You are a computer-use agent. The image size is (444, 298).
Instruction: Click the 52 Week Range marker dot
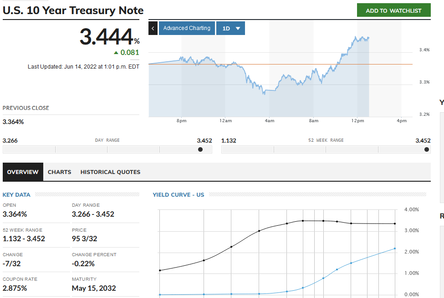(427, 149)
